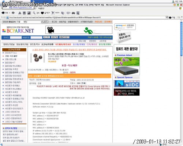Click the 회원가입 button in the blue login bar

pos(55,37)
